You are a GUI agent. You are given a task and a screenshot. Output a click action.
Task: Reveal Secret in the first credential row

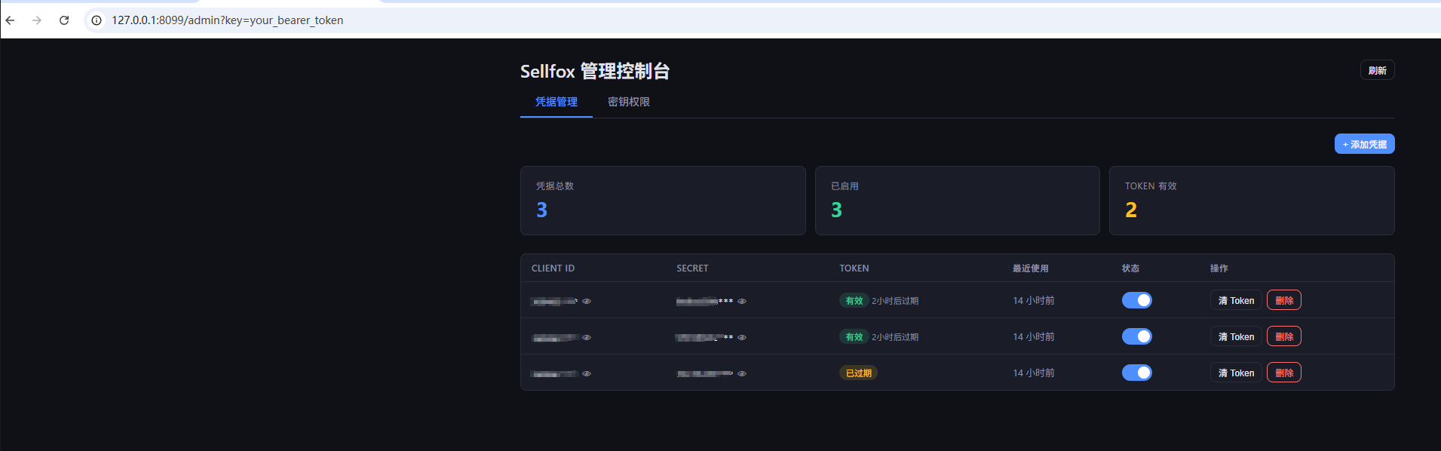tap(742, 301)
